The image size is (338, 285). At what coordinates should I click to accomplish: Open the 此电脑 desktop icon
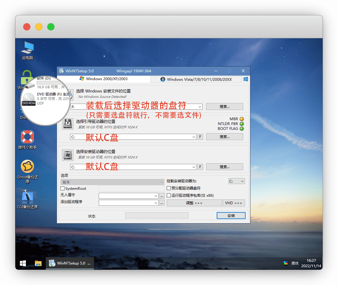tap(27, 48)
